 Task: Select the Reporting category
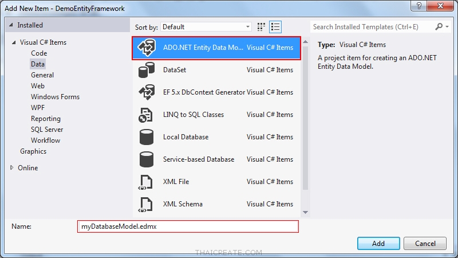tap(46, 119)
